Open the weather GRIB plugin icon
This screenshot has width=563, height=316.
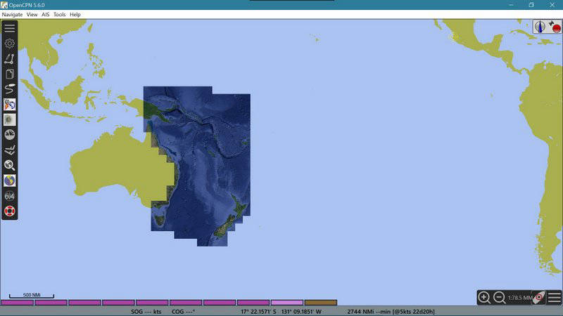(x=10, y=105)
